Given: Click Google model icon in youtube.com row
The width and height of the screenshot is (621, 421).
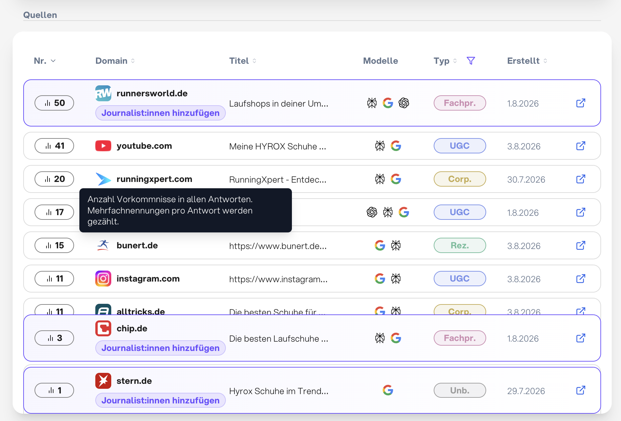Looking at the screenshot, I should [396, 146].
